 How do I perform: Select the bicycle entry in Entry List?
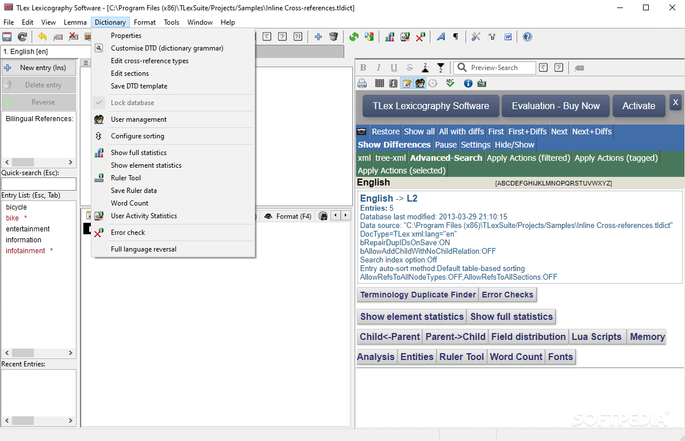point(16,207)
